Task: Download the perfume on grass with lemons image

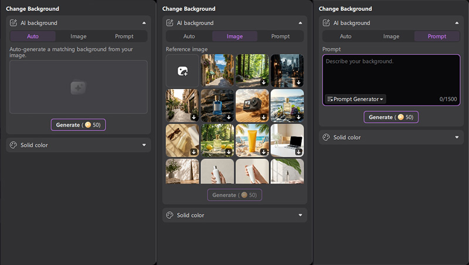Action: pos(229,152)
